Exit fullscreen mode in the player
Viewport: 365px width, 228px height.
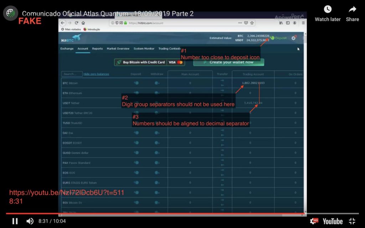point(352,221)
